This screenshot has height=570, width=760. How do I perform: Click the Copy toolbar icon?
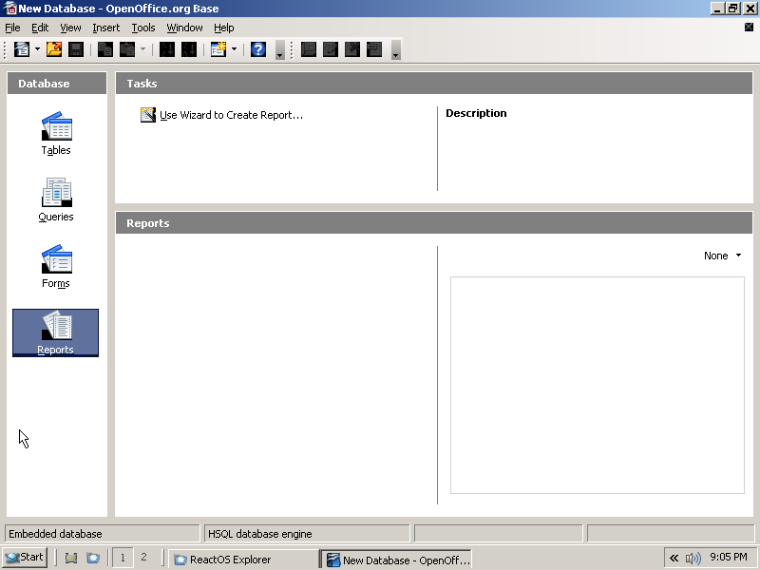(105, 49)
